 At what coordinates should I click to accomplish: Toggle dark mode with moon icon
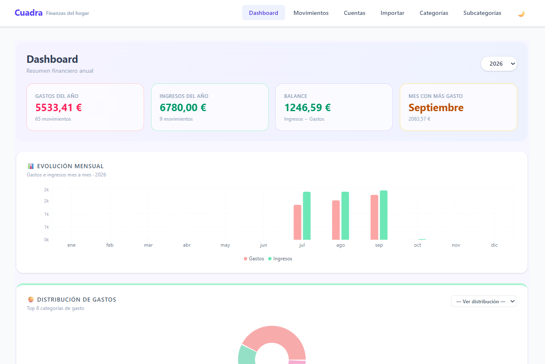(521, 13)
